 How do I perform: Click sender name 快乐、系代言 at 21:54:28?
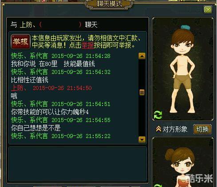29,56
